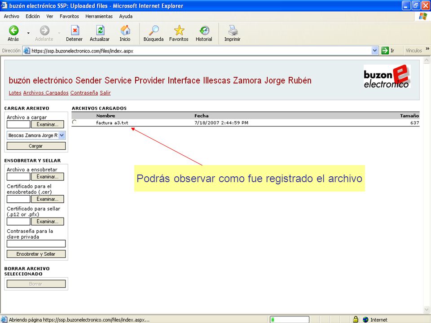Open the Edición menu
This screenshot has height=323, width=431.
coord(33,16)
